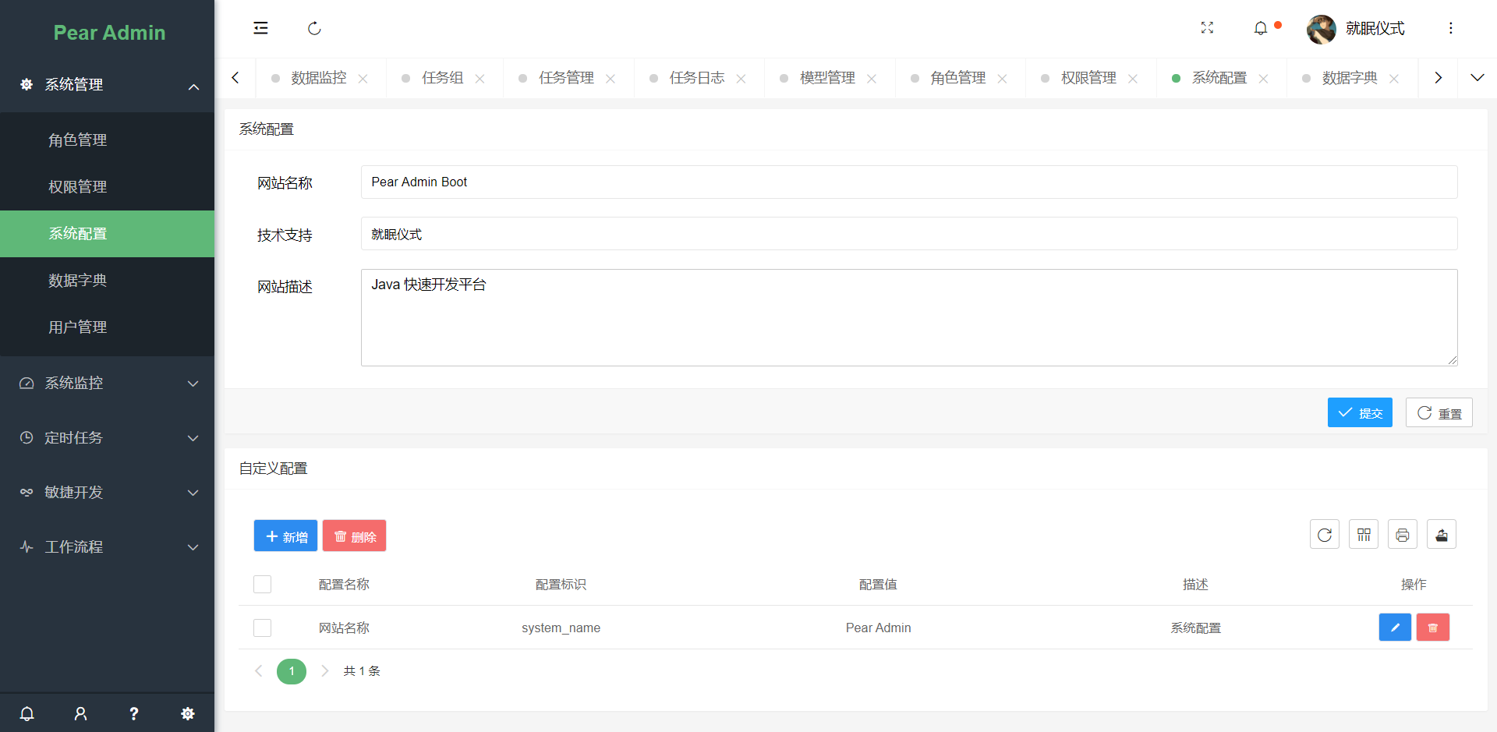
Task: Edit the system_name row with pencil icon
Action: coord(1395,628)
